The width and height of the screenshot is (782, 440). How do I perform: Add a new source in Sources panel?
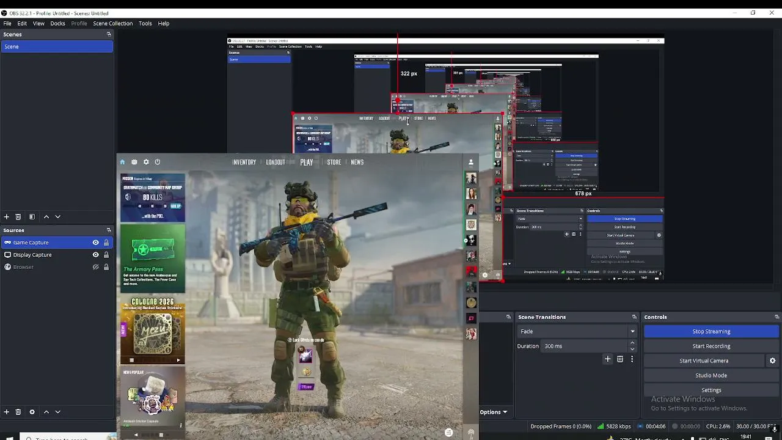7,412
